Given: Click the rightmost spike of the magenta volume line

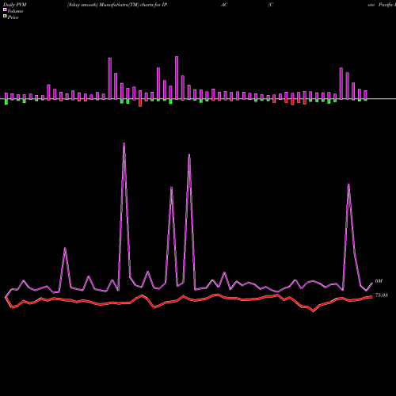Looking at the screenshot, I should (x=348, y=185).
